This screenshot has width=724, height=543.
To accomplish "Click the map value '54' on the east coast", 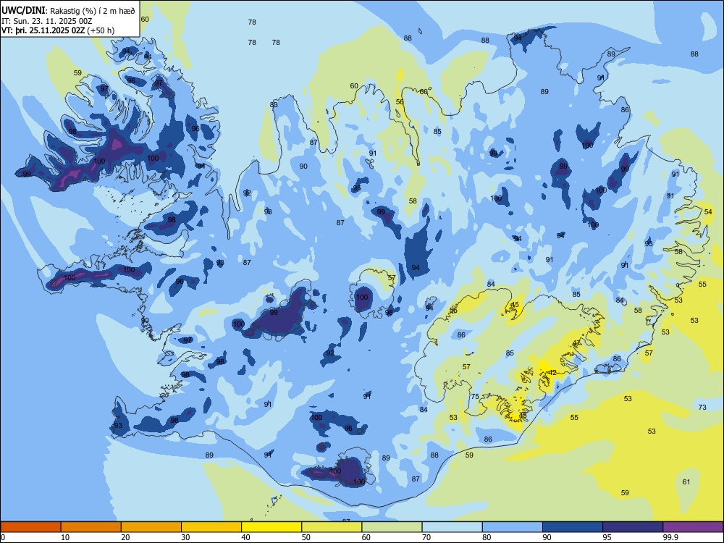I will (x=708, y=212).
